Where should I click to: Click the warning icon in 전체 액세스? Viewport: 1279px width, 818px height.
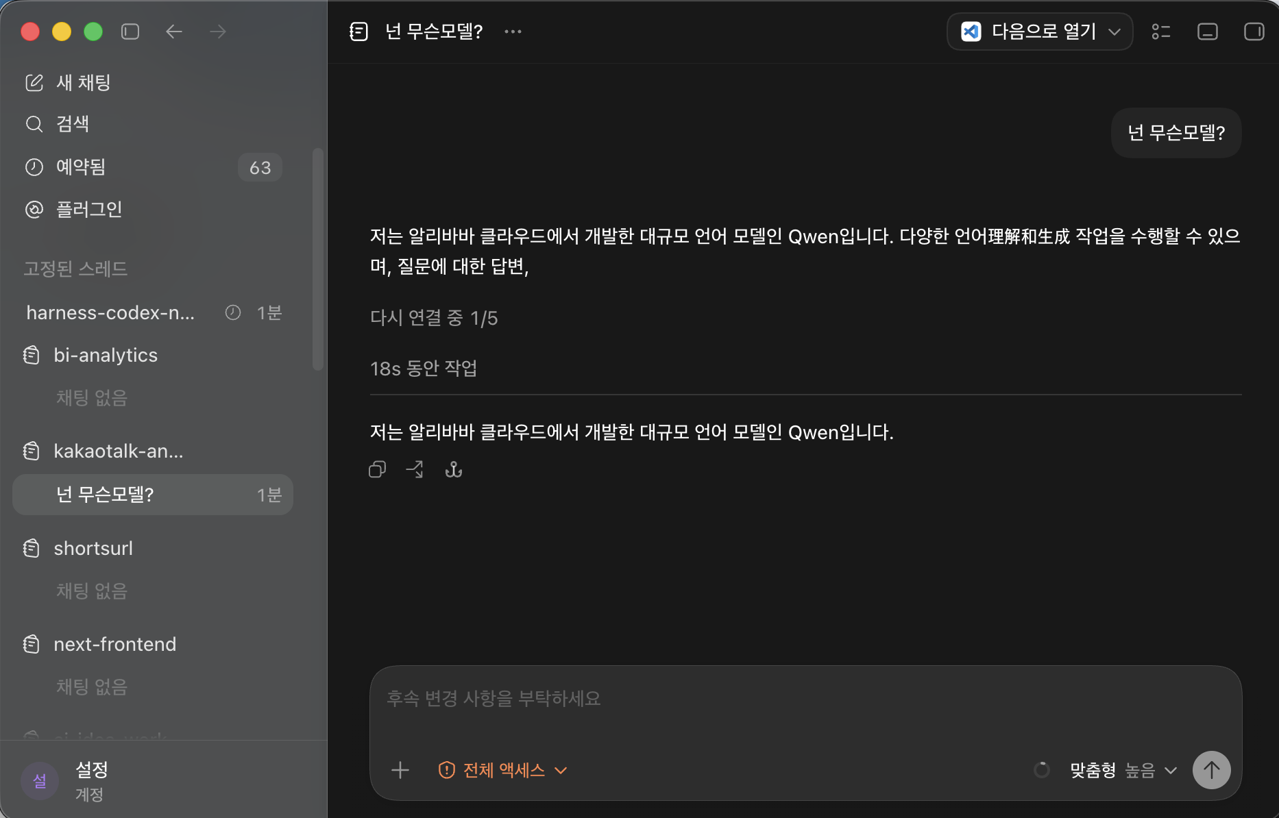(x=447, y=770)
